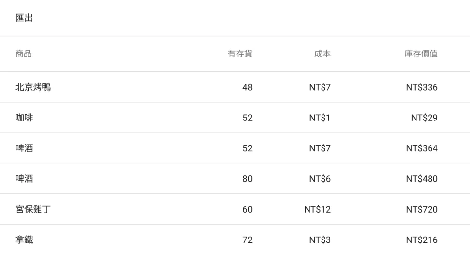470x253 pixels.
Task: Open the 拿鐵 product name
Action: tap(24, 240)
